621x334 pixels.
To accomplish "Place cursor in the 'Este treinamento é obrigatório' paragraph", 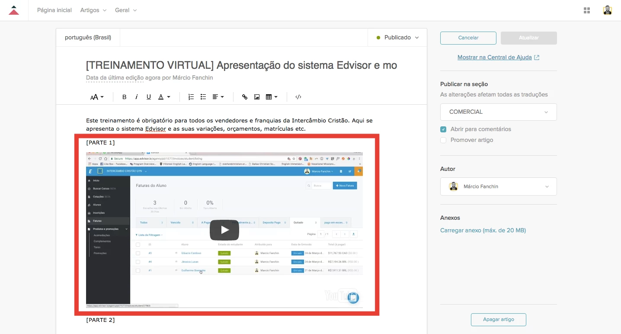I will [229, 125].
